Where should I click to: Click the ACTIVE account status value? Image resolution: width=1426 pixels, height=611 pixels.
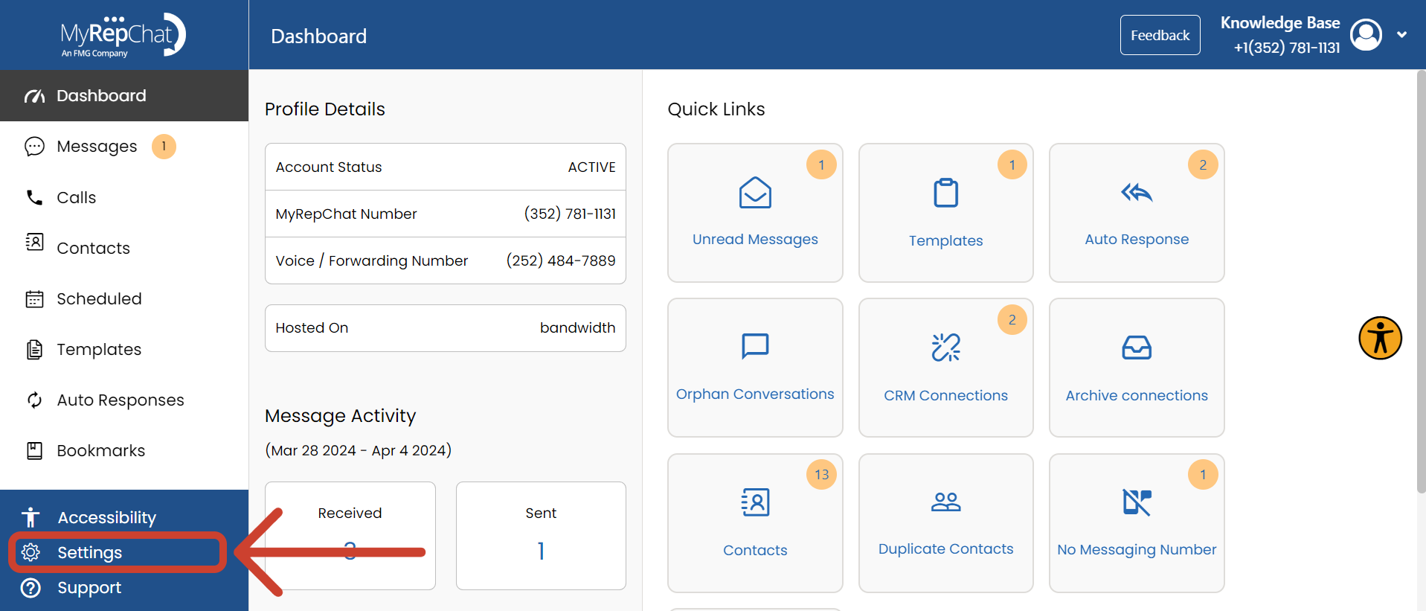pos(591,167)
